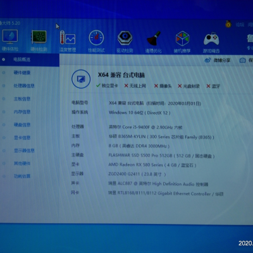Click ALC887 High Definition Audio value
This screenshot has width=253, height=253.
[158, 184]
